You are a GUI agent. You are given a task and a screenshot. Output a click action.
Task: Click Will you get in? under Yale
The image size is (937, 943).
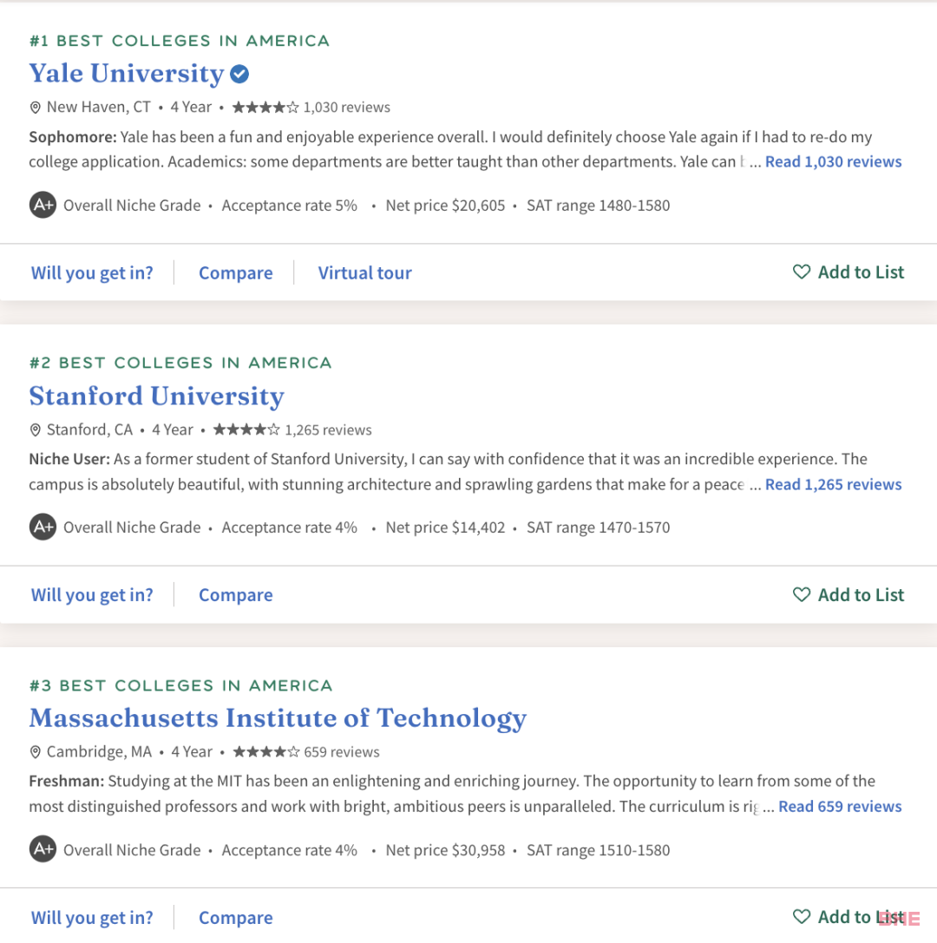pyautogui.click(x=92, y=273)
